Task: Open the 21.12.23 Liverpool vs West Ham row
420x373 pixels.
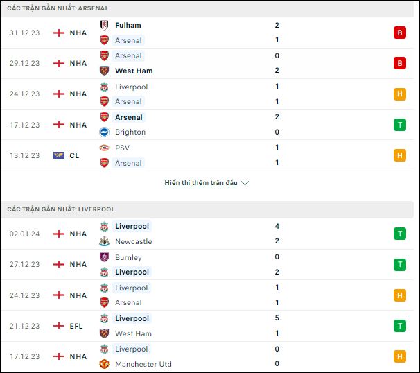Action: point(207,326)
